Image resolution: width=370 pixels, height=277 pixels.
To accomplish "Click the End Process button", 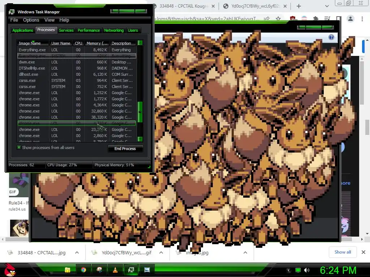I will [x=125, y=149].
